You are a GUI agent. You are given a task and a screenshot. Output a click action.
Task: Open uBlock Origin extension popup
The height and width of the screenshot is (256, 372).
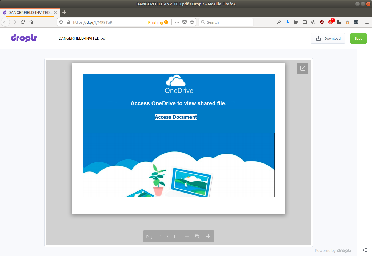pyautogui.click(x=322, y=22)
